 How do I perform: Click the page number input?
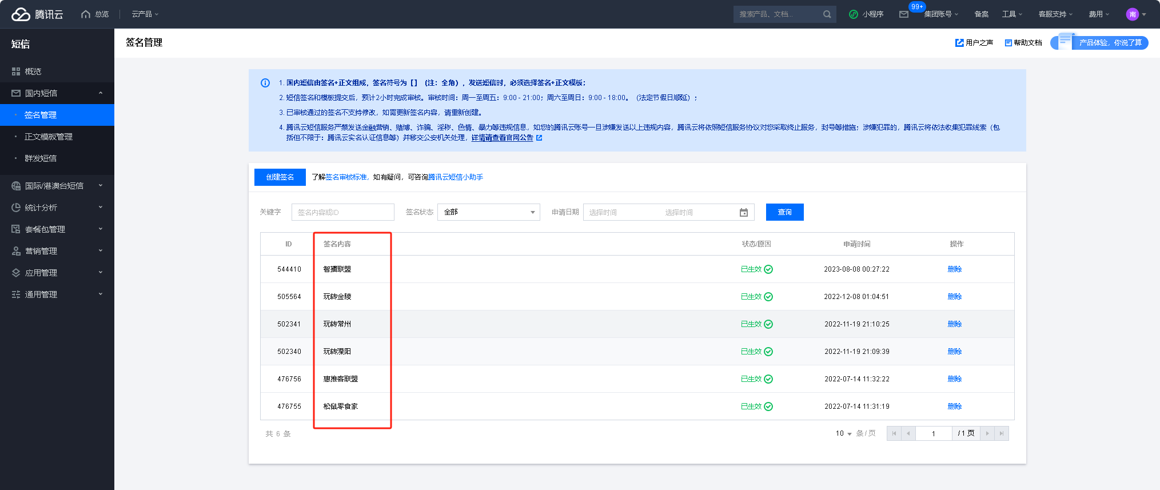coord(934,433)
